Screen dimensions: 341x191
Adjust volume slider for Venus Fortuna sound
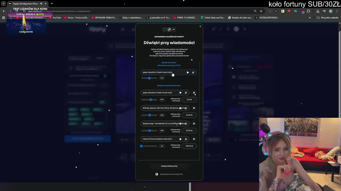pyautogui.click(x=149, y=146)
